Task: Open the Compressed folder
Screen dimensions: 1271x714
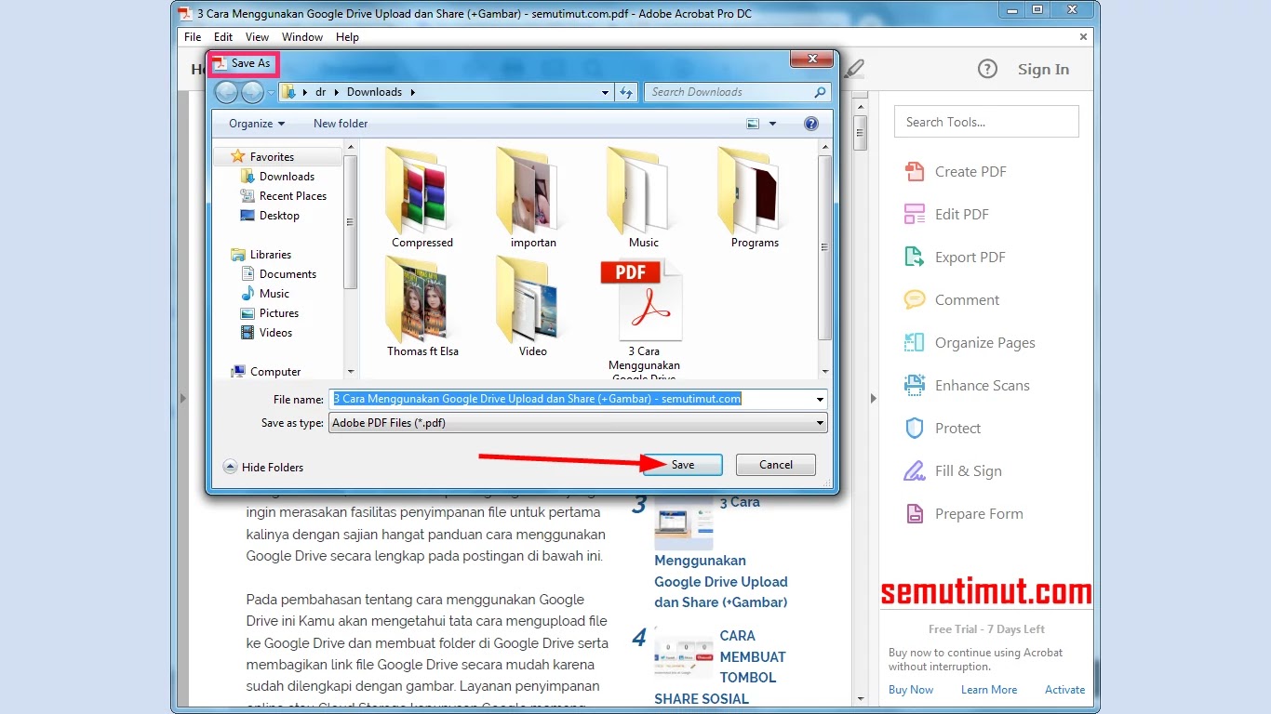Action: coord(422,197)
